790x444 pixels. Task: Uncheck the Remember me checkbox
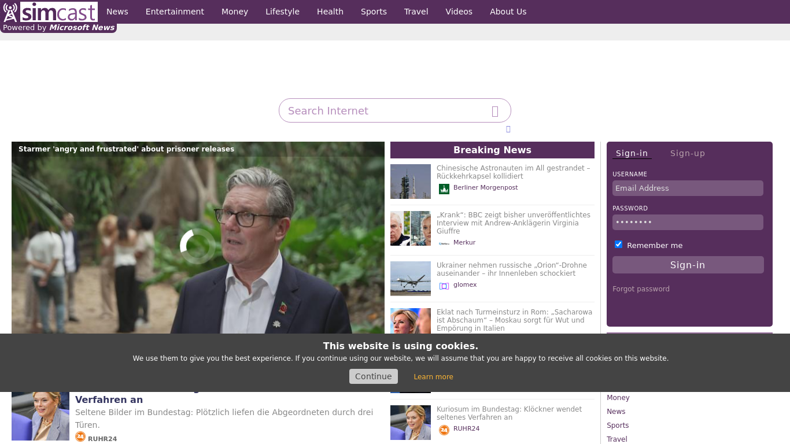(618, 245)
